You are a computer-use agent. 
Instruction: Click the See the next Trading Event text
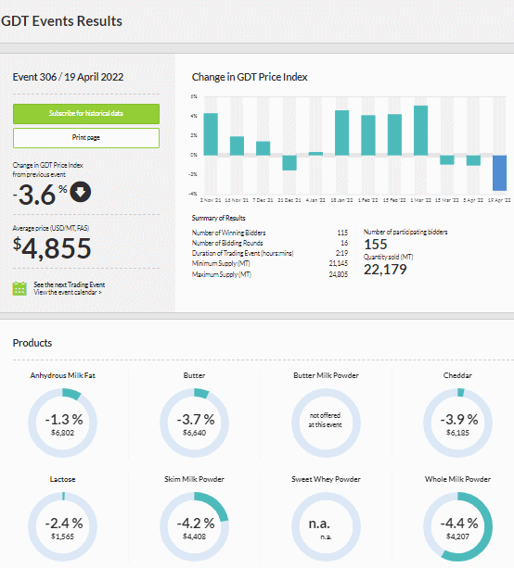pos(70,284)
